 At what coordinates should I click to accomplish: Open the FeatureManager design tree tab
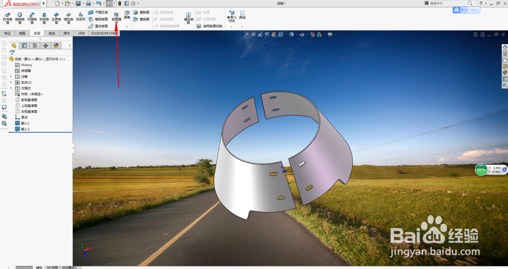click(x=14, y=46)
